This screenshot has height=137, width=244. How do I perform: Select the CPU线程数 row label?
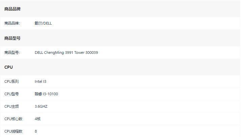[13, 131]
